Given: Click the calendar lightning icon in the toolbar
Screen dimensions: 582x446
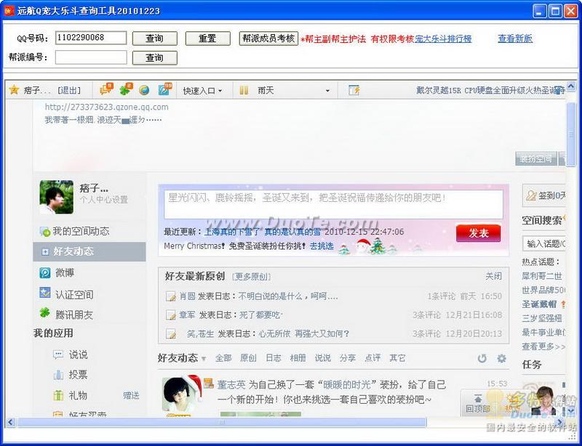Looking at the screenshot, I should pos(354,90).
